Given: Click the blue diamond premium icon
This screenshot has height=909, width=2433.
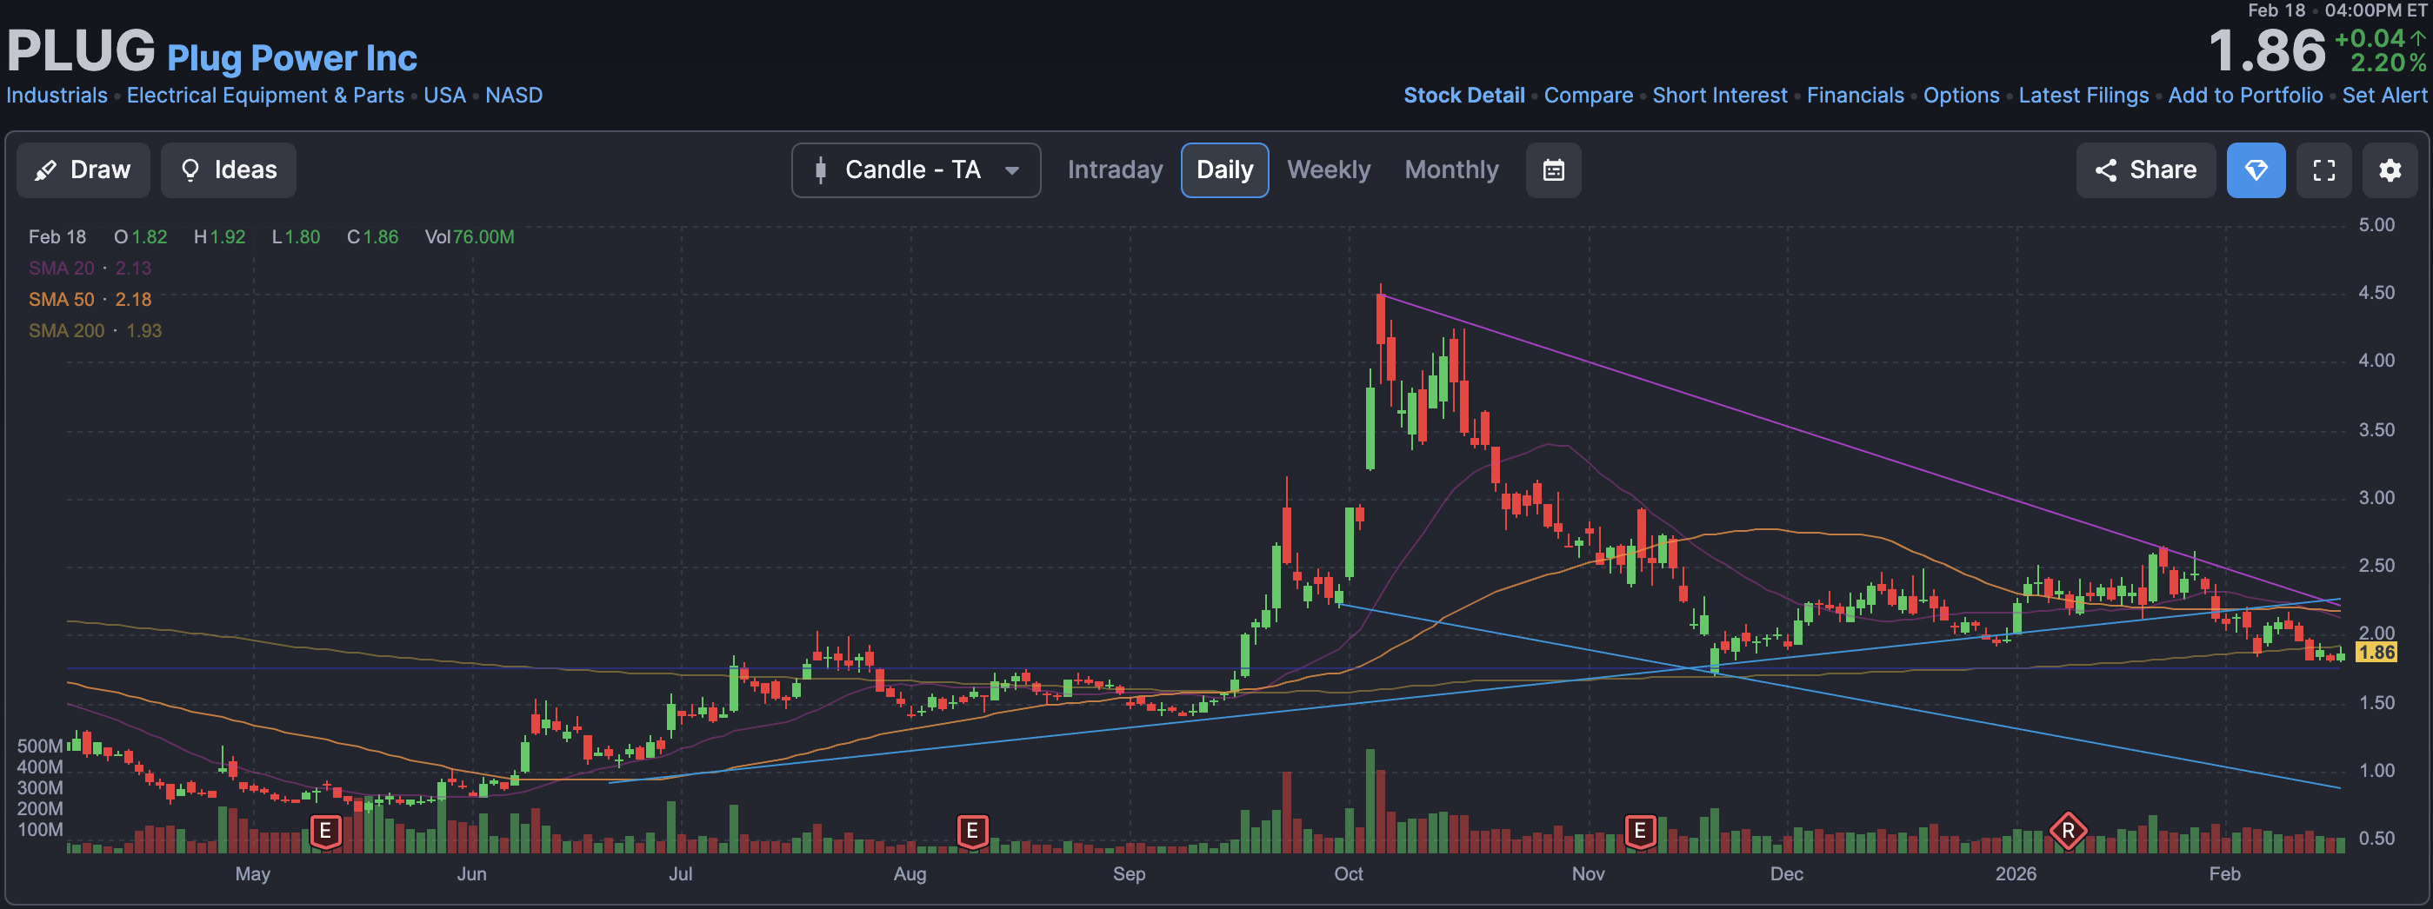Looking at the screenshot, I should (x=2256, y=170).
